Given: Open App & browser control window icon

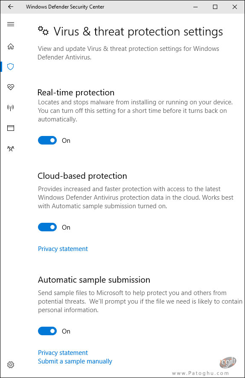Looking at the screenshot, I should tap(11, 128).
